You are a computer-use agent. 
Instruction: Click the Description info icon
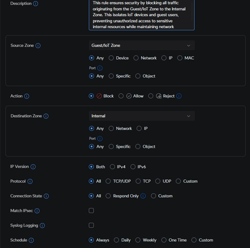tap(36, 3)
